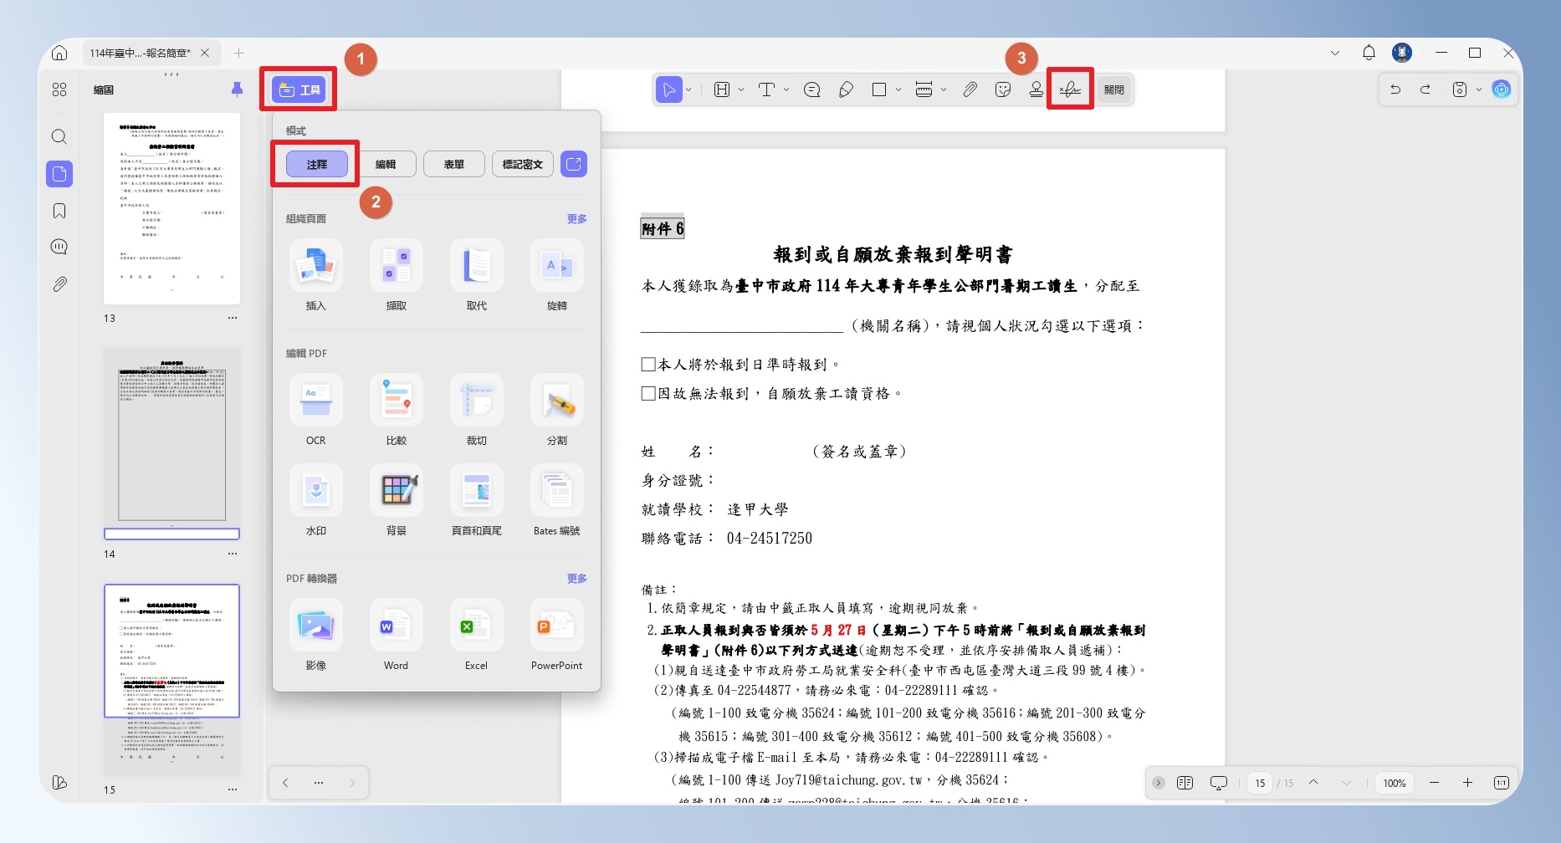Select the attachment paperclip tool
Screen dimensions: 1561x843
click(970, 89)
